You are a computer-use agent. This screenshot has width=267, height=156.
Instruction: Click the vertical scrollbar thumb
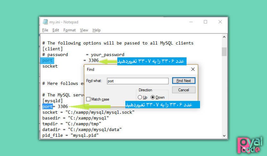[x=224, y=52]
